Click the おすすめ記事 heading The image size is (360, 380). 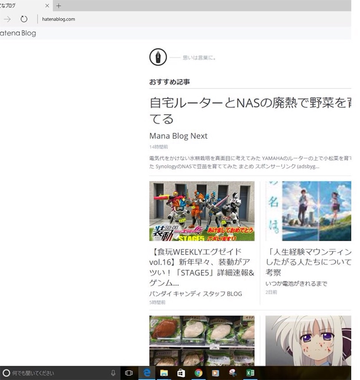170,82
